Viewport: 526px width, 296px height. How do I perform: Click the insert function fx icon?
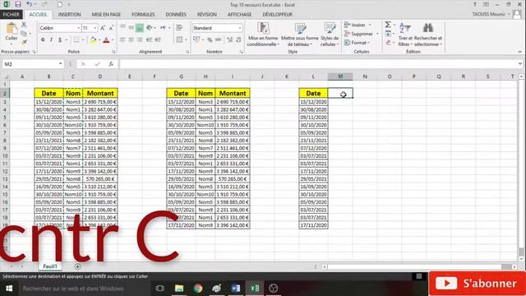tap(111, 64)
